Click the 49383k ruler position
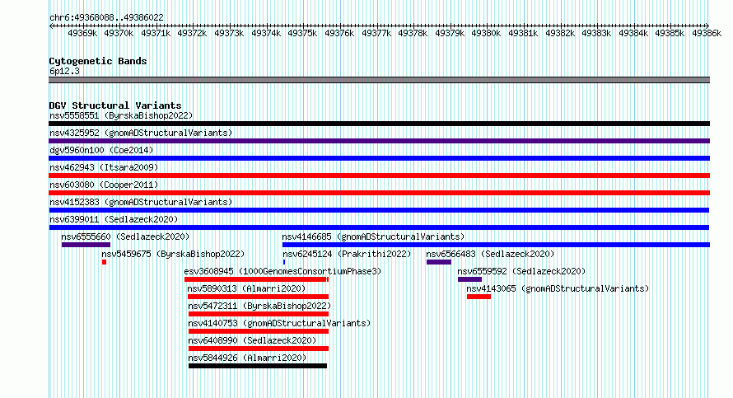 tap(596, 33)
